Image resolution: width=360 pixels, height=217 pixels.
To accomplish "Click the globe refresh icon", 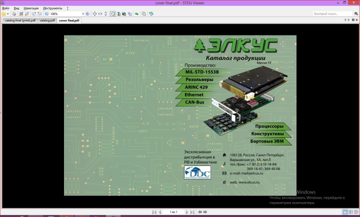I will click(x=151, y=14).
